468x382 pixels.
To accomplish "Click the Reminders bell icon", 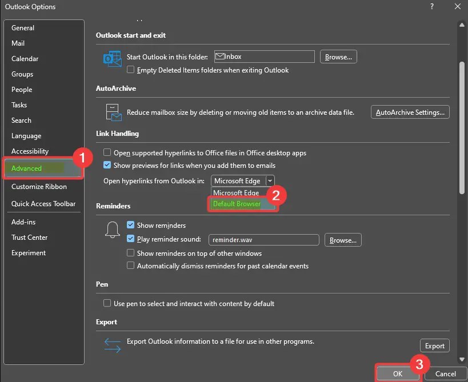I will tap(113, 230).
